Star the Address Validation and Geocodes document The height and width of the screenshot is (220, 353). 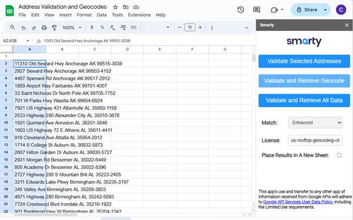115,7
